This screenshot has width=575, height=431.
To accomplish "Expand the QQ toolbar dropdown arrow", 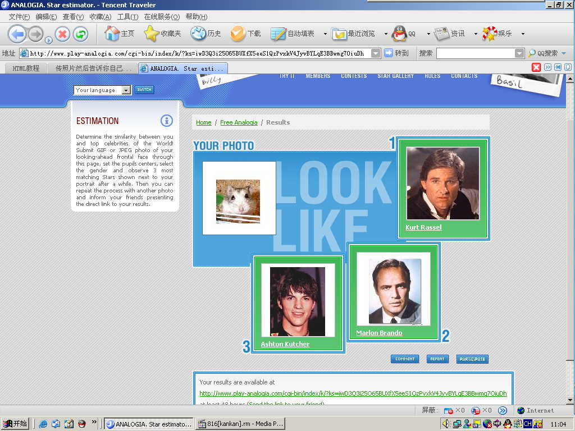I will pos(428,34).
